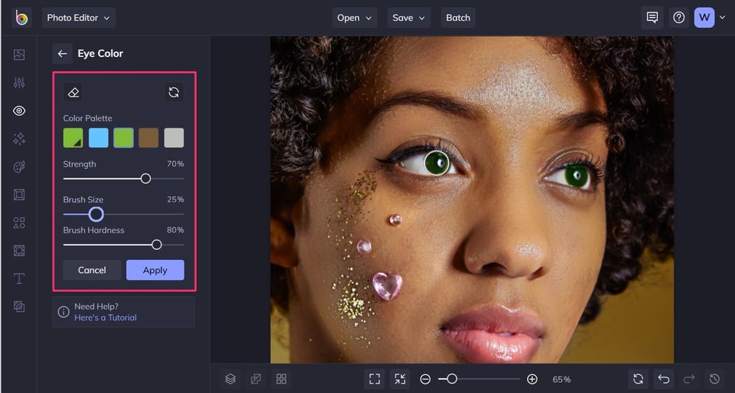Screen dimensions: 735x393
Task: Click the Batch button
Action: click(x=458, y=18)
